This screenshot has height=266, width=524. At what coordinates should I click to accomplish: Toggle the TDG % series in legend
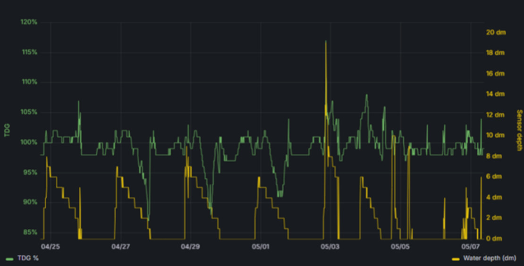[25, 258]
